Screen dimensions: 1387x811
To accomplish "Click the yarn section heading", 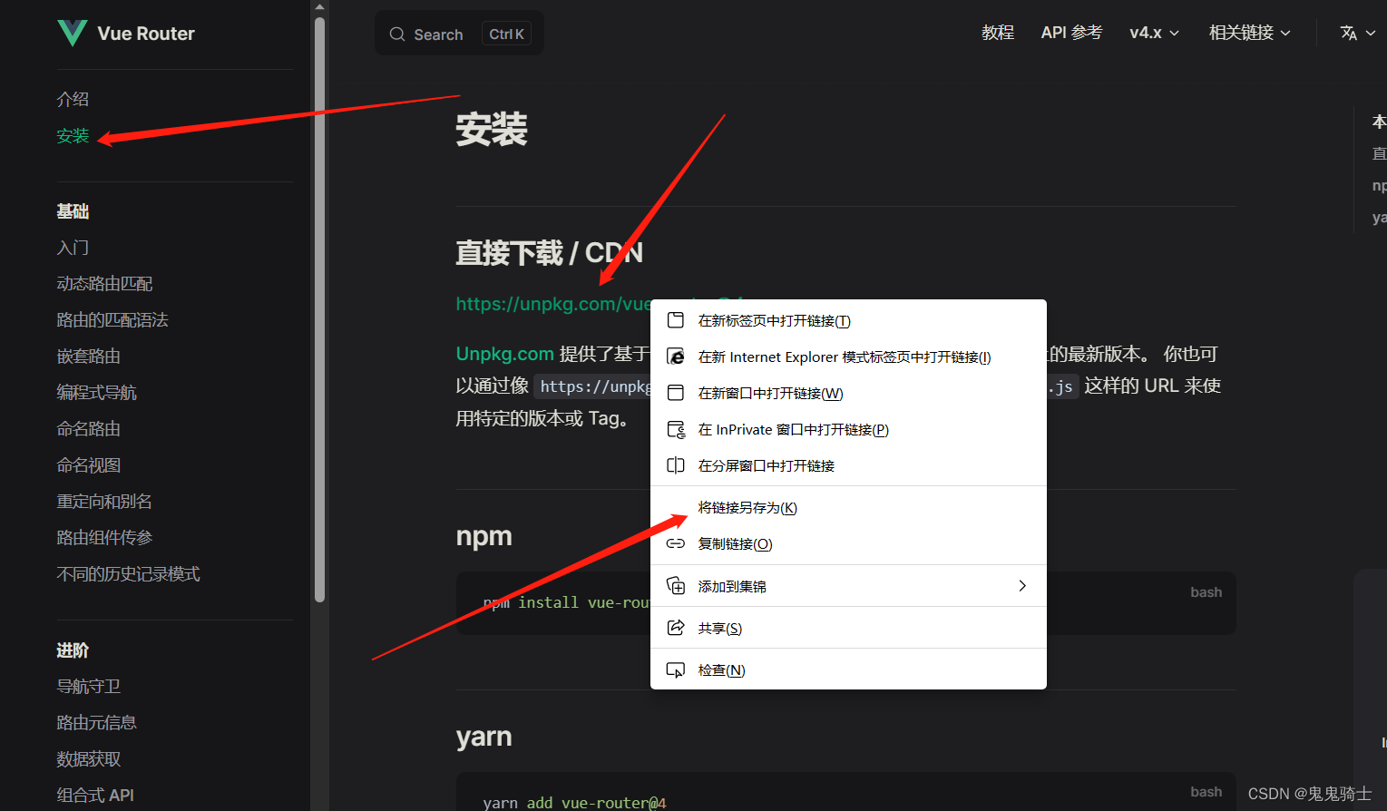I will pos(483,737).
